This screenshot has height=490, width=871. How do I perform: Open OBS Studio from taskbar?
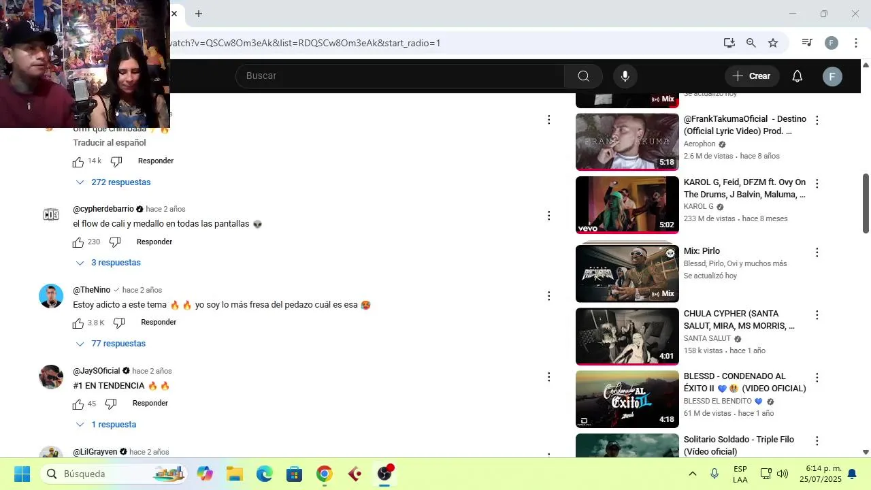[x=385, y=474]
